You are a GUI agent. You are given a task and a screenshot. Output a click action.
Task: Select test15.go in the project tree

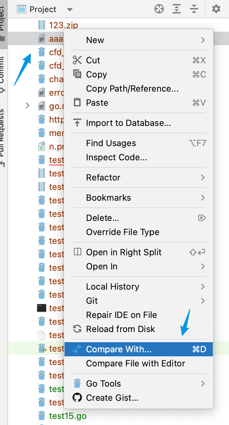click(x=68, y=416)
